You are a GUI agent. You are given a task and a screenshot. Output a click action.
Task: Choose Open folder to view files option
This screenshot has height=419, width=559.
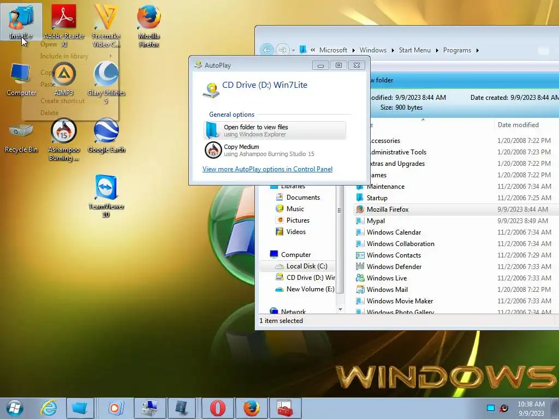click(275, 130)
